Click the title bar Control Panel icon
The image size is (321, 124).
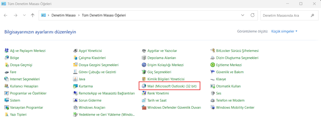[x=3, y=4]
